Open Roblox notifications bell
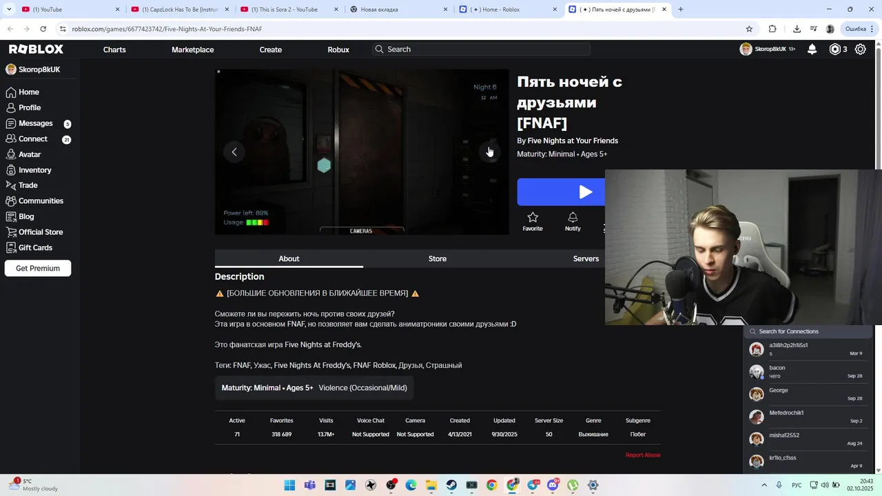 coord(812,49)
